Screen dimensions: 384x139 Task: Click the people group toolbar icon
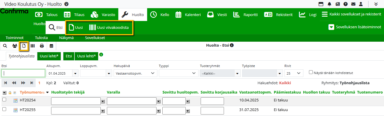[15, 46]
